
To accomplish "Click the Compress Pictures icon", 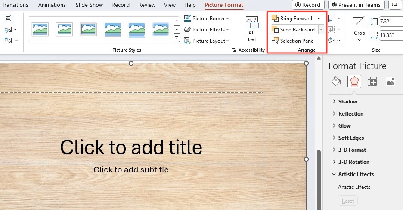I will click(8, 18).
